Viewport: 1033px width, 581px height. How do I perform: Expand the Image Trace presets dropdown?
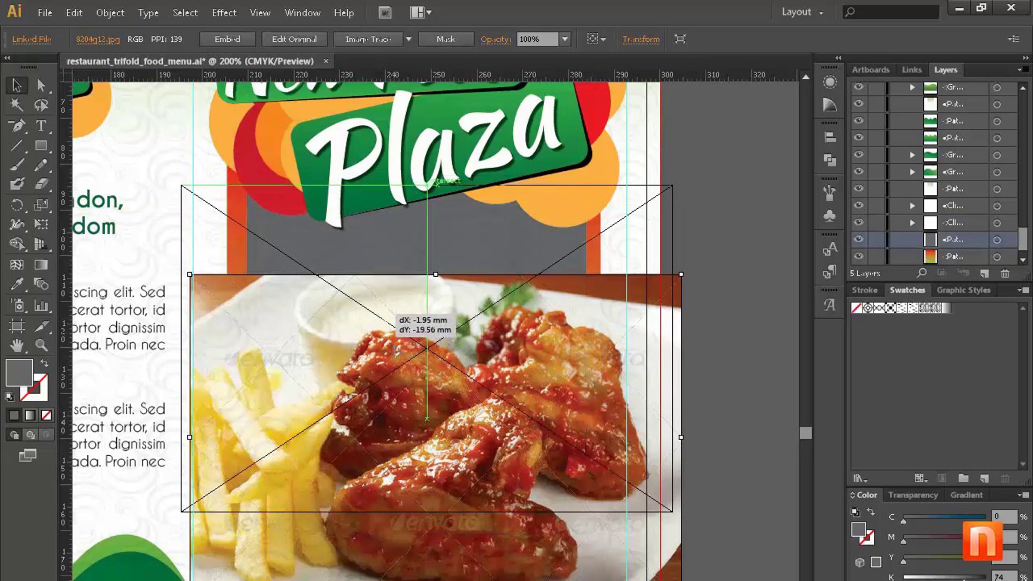(x=408, y=39)
